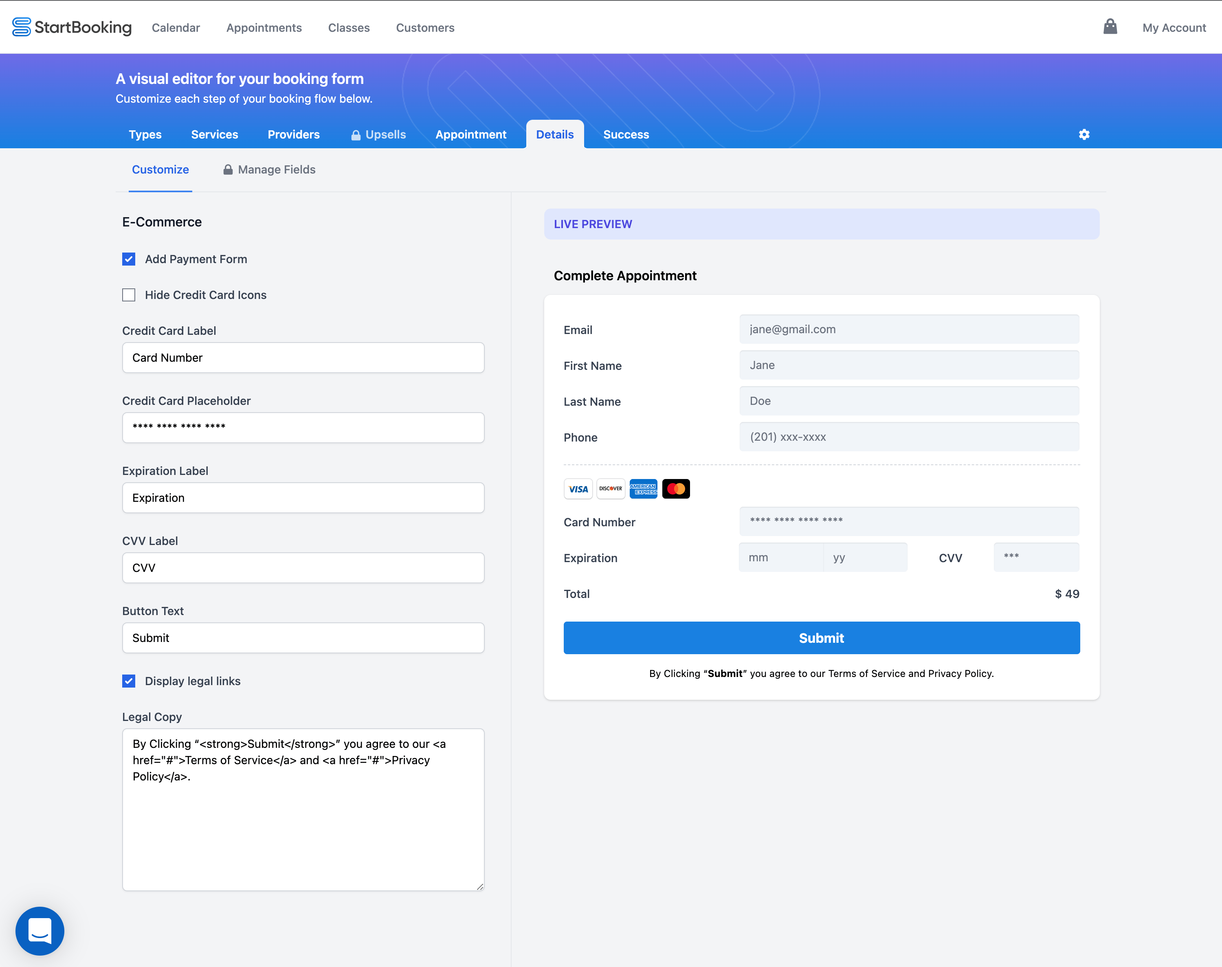The image size is (1222, 967).
Task: Click the Mastercard icon
Action: click(x=676, y=489)
